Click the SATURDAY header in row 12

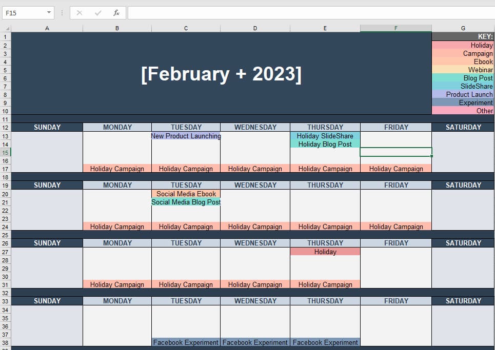pyautogui.click(x=463, y=127)
